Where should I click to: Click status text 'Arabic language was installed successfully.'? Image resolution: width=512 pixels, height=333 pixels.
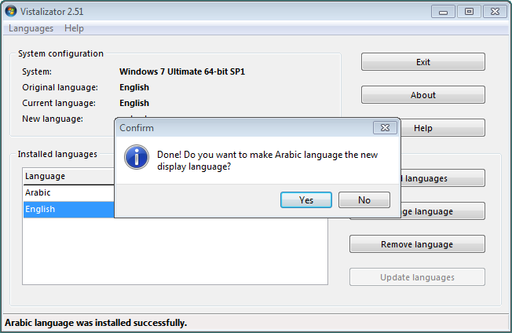96,323
